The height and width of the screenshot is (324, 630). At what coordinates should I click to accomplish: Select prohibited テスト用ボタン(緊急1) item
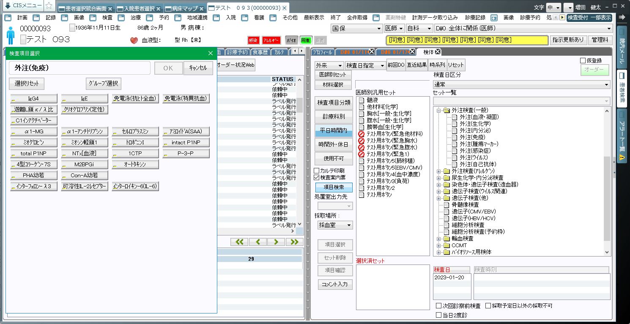pos(383,154)
